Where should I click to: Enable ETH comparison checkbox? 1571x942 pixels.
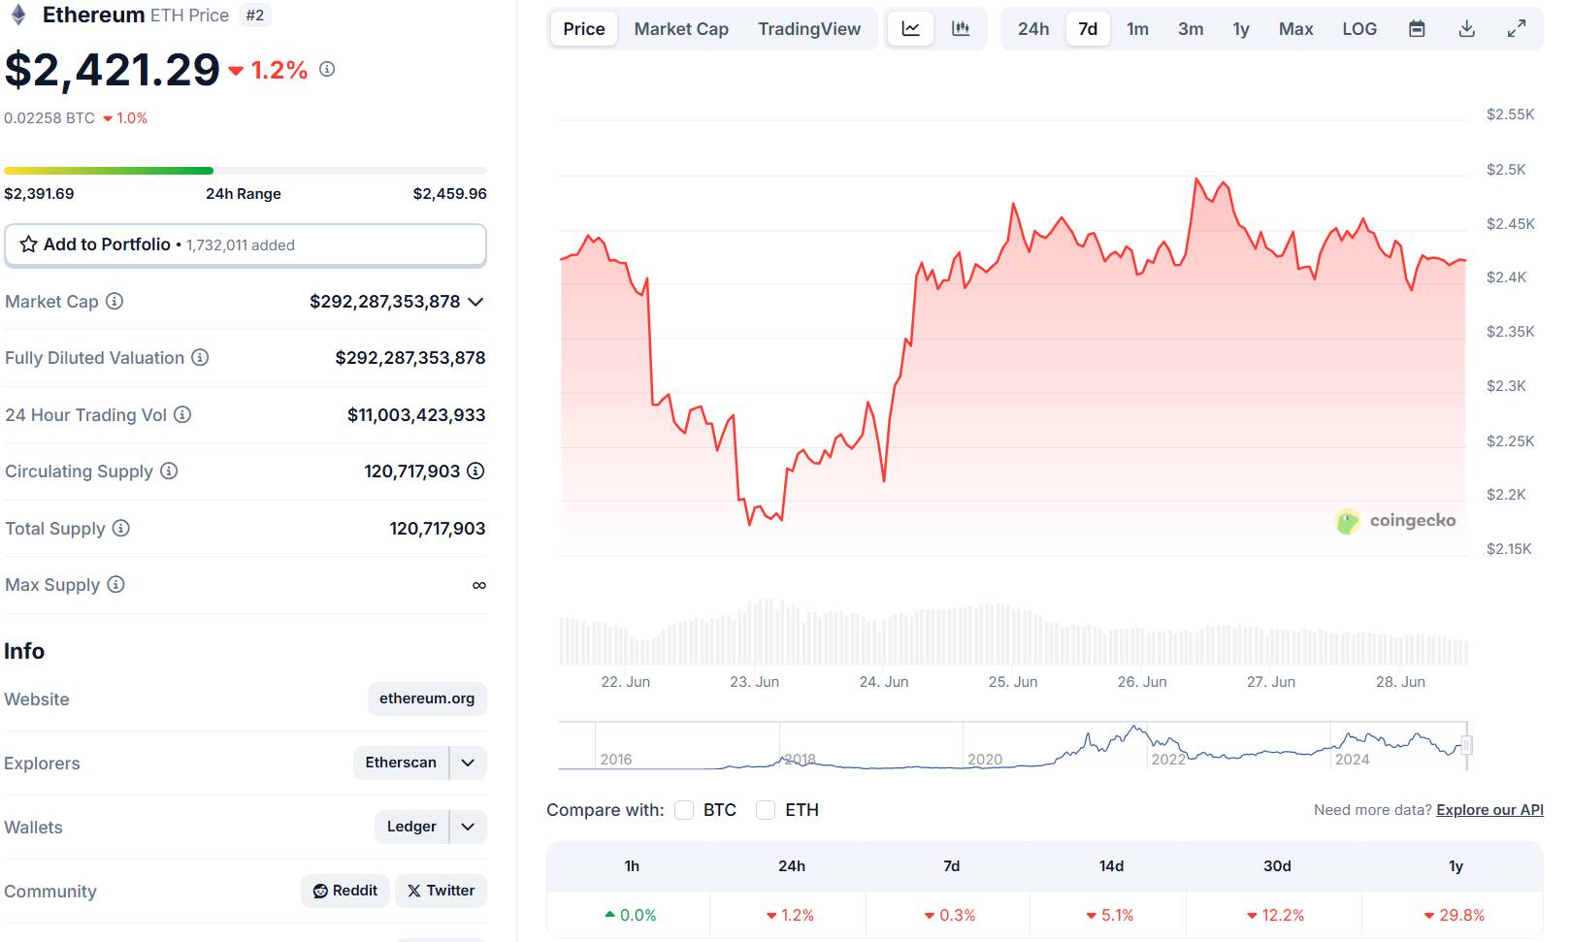click(x=766, y=810)
